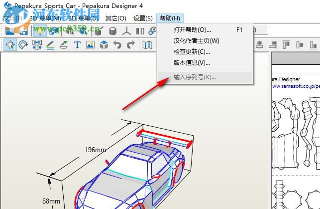
Task: Click the Pepakura Designer title bar app icon
Action: click(x=8, y=5)
